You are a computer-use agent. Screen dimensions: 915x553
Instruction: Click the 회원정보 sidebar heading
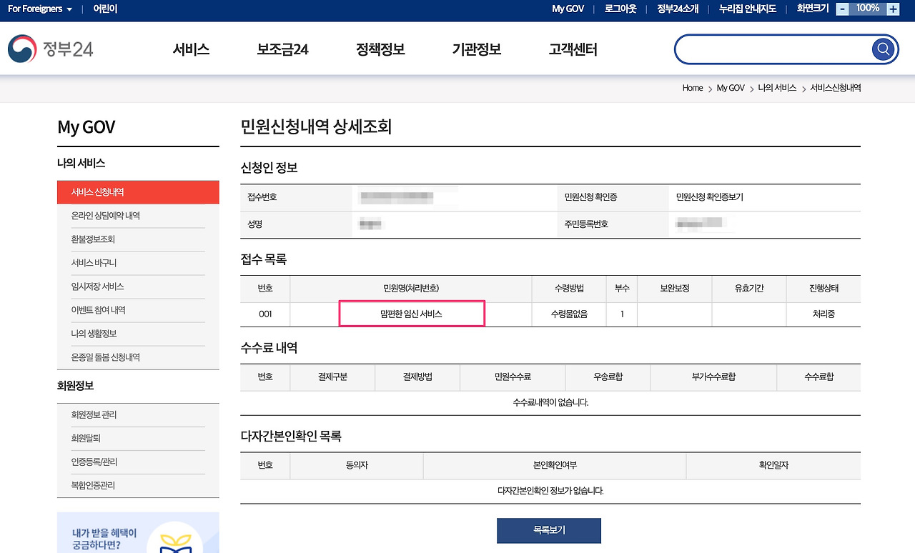[x=76, y=386]
